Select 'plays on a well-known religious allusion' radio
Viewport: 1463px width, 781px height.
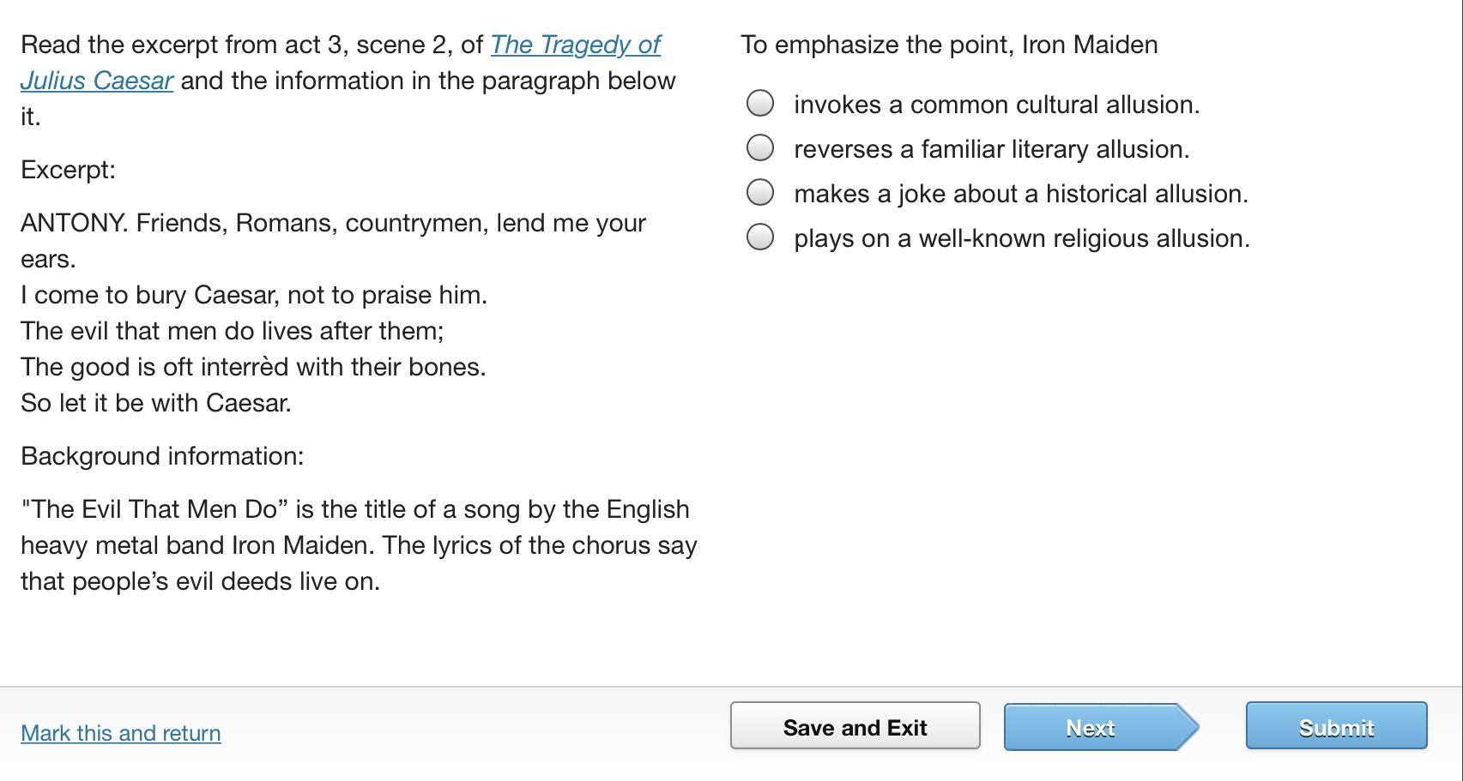tap(760, 237)
